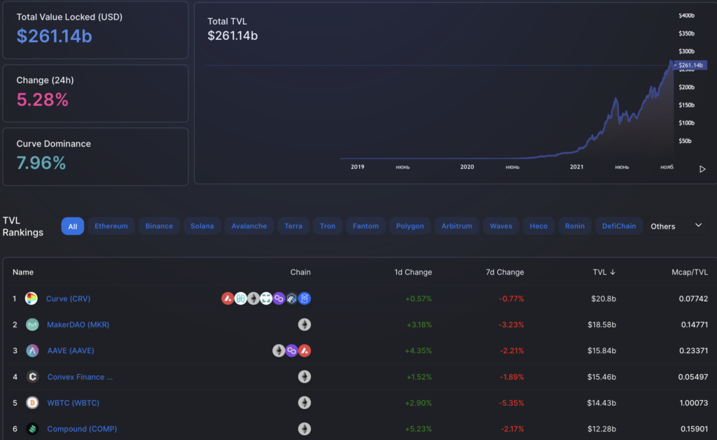Click the $261.14b marker on chart axis

click(x=690, y=65)
